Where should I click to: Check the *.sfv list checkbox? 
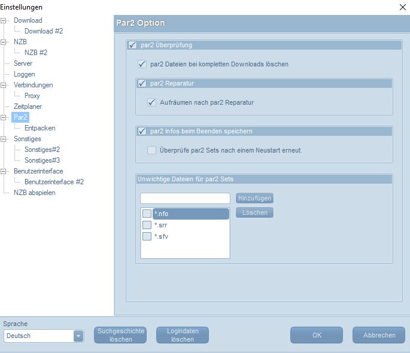coord(147,236)
